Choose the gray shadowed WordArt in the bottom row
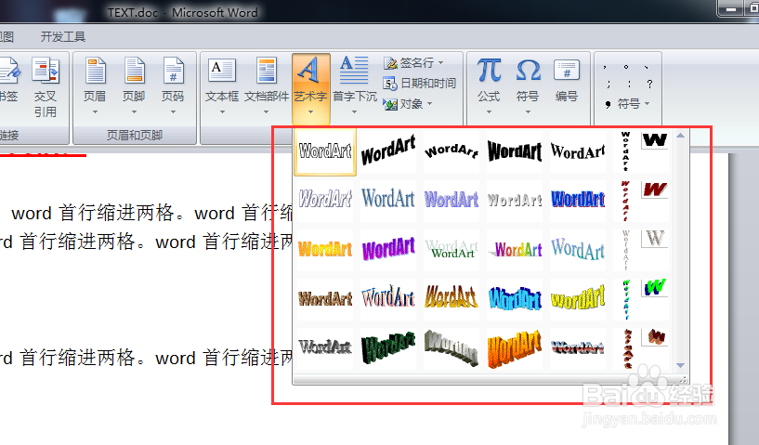This screenshot has width=759, height=445. point(325,348)
